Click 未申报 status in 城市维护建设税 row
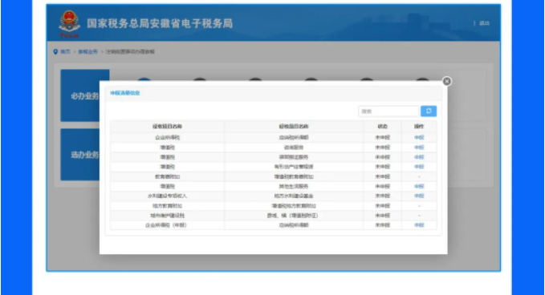The height and width of the screenshot is (295, 545). (382, 216)
